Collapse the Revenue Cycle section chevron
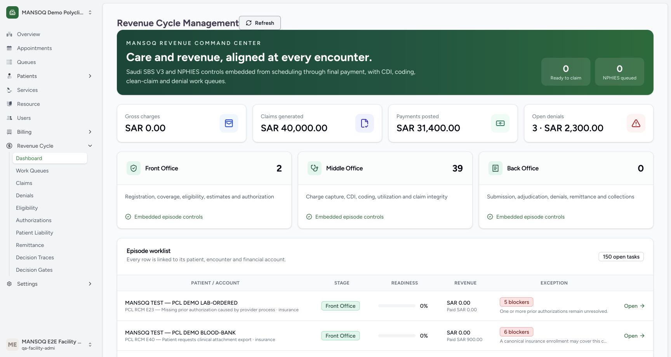Viewport: 671px width, 357px height. 90,146
